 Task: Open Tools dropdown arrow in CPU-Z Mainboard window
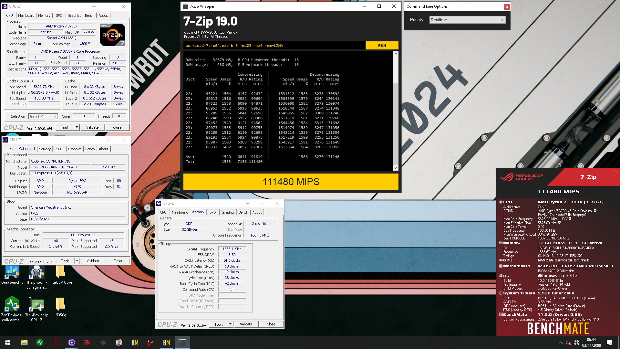click(77, 261)
